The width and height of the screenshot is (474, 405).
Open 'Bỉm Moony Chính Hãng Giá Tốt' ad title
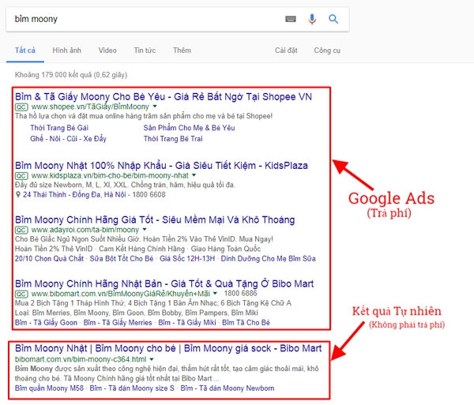click(155, 219)
